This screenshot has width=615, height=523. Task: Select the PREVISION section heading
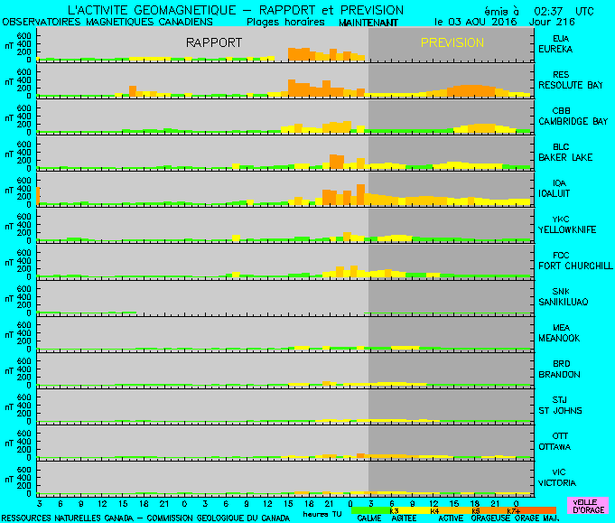452,42
